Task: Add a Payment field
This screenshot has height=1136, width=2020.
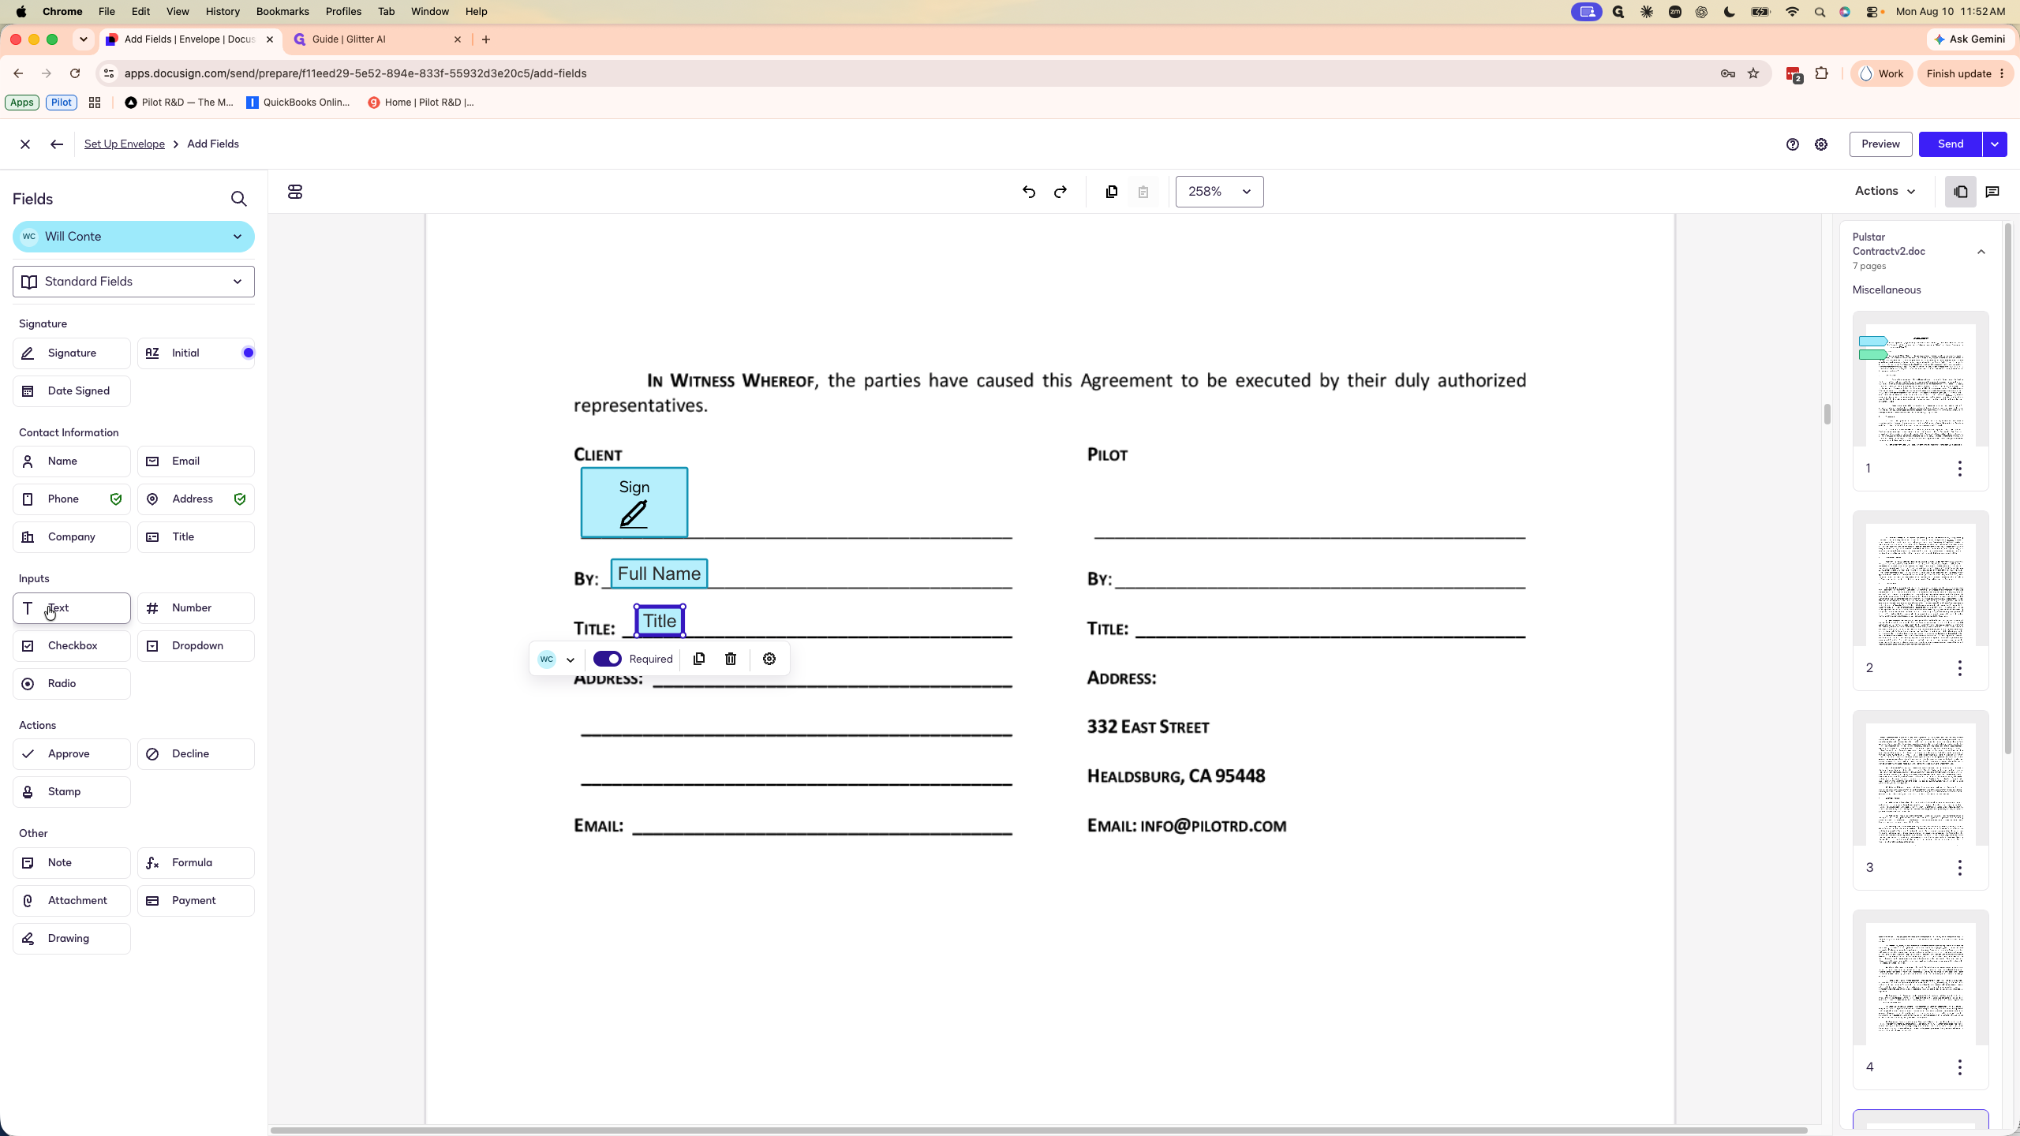Action: point(196,901)
